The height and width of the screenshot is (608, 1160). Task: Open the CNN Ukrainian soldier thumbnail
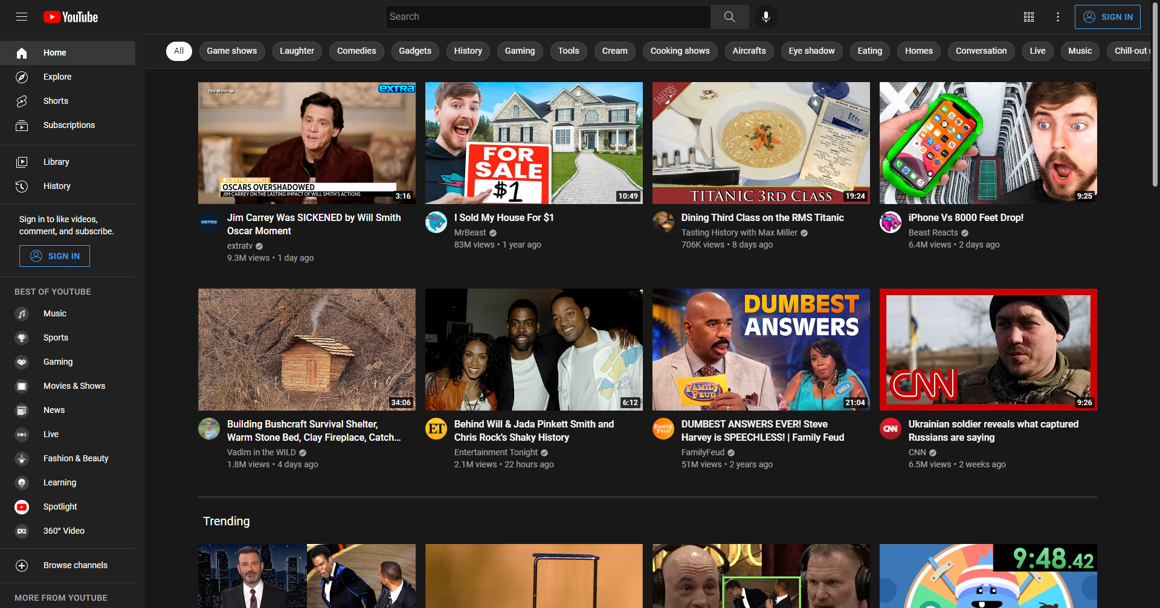tap(988, 350)
